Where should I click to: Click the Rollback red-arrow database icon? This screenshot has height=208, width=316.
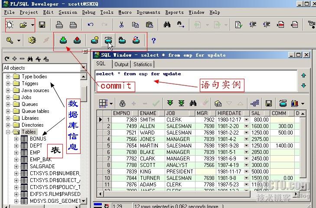[x=77, y=40]
